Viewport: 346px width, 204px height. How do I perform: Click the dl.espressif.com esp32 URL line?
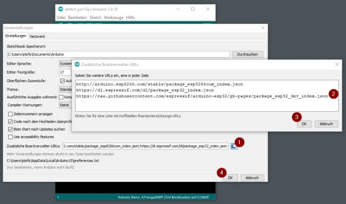pyautogui.click(x=145, y=90)
